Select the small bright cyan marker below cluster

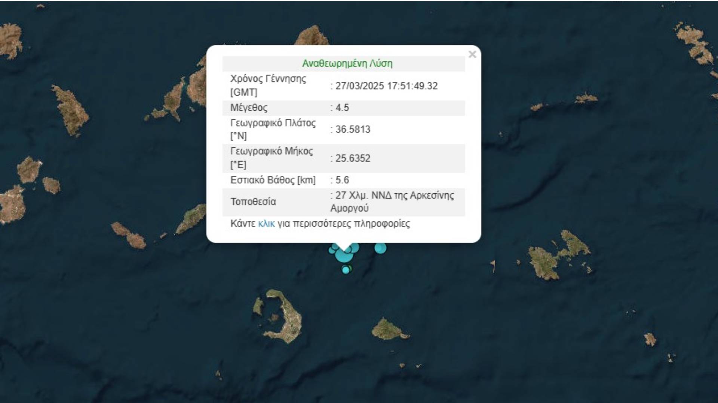(x=345, y=270)
